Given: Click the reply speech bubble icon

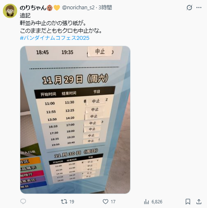Looking at the screenshot, I should click(x=23, y=202).
